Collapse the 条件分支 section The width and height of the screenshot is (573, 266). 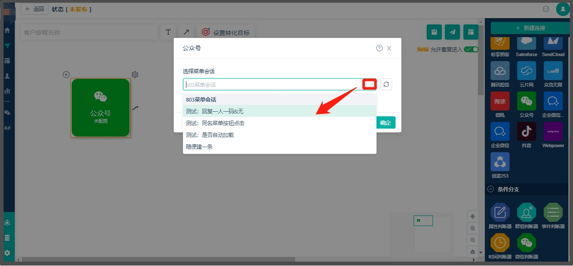(490, 189)
